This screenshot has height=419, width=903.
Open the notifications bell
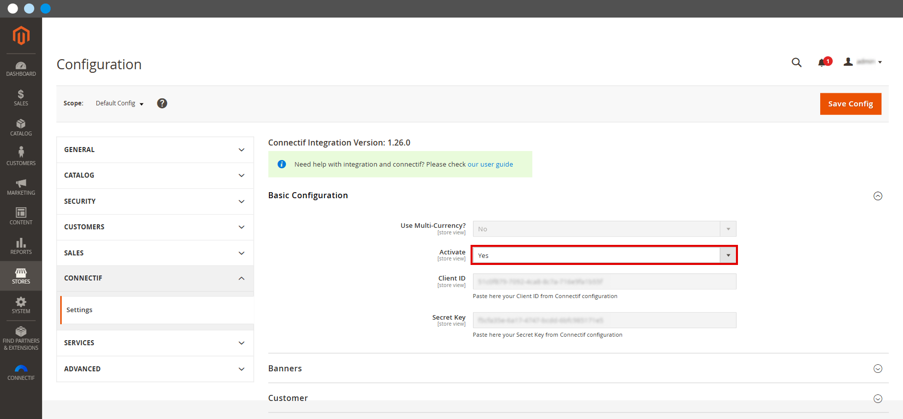coord(824,62)
